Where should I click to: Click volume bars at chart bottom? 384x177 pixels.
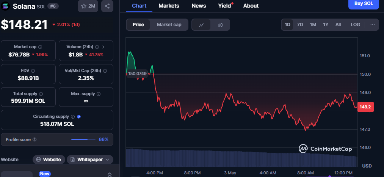241,158
